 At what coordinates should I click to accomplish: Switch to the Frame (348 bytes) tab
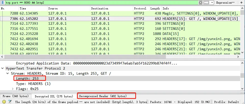tap(16, 96)
